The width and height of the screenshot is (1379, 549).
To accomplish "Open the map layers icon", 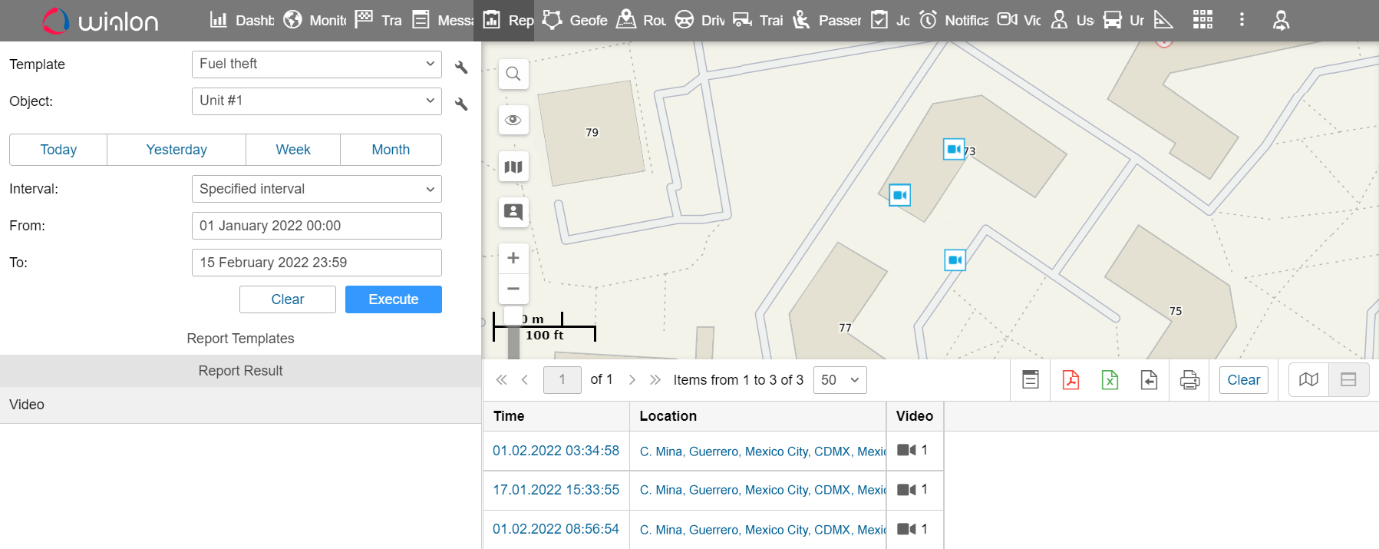I will pyautogui.click(x=513, y=167).
